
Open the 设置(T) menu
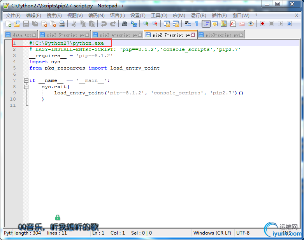point(138,16)
